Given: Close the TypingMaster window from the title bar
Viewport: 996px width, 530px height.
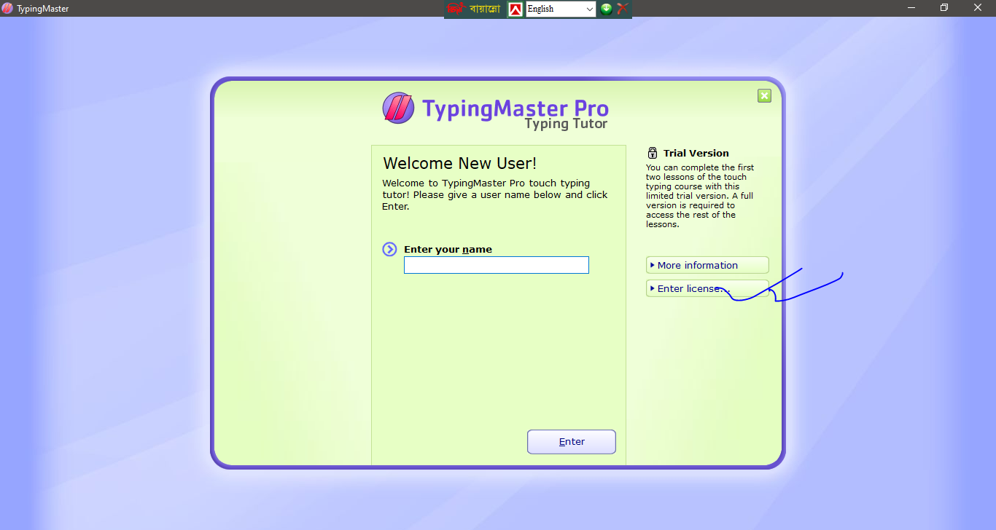Looking at the screenshot, I should (x=978, y=8).
